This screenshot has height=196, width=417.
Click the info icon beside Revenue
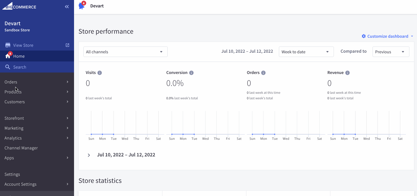click(x=347, y=73)
